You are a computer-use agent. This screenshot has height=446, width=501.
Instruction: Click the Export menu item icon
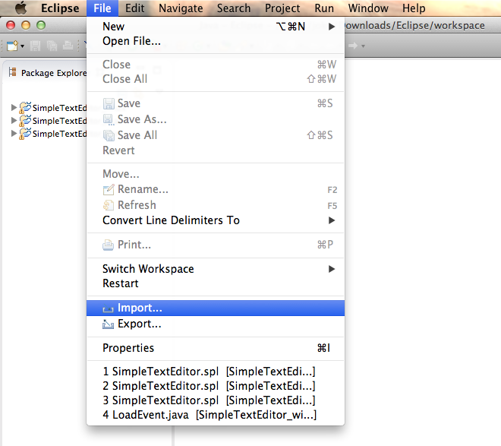coord(108,324)
